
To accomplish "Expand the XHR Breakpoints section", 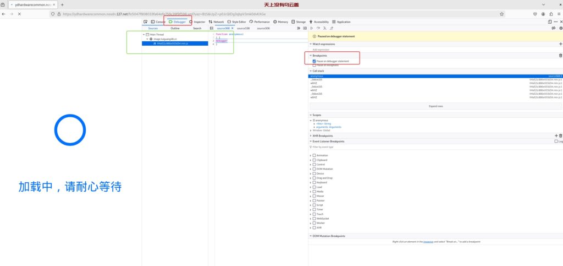I will tap(311, 136).
